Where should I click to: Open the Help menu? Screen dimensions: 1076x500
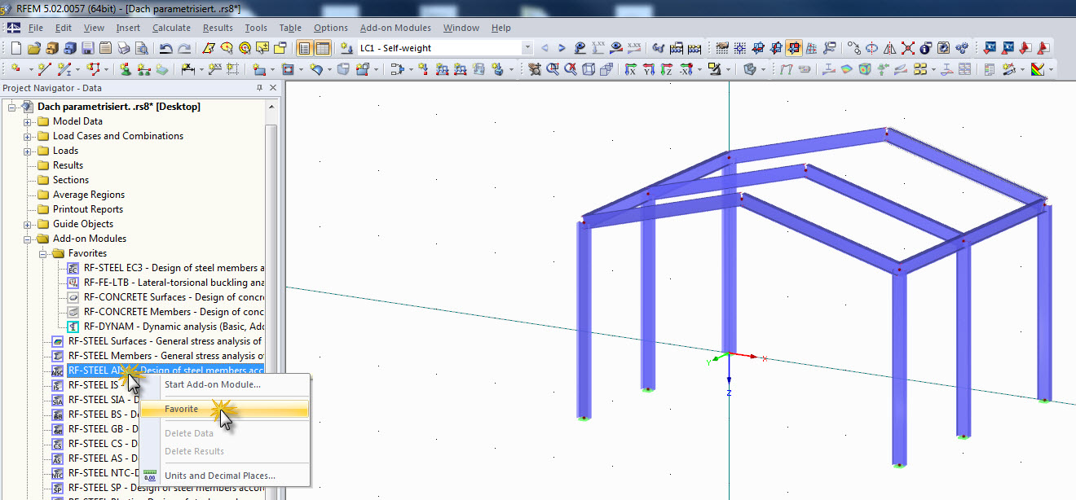(501, 28)
